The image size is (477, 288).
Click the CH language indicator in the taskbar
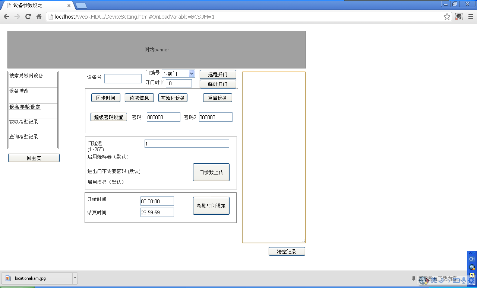click(472, 259)
